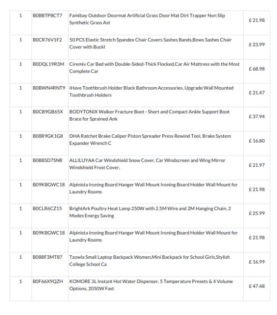
Task: Click ASIN B088F3MT87 for backpack row
Action: pyautogui.click(x=47, y=257)
